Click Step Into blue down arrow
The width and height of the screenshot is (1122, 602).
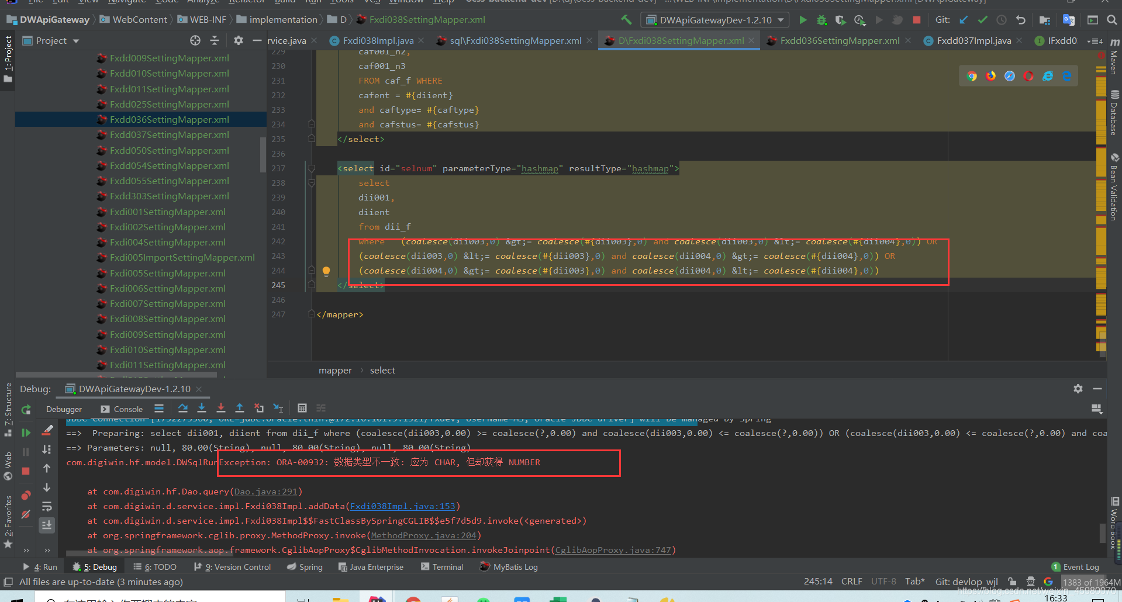(202, 409)
